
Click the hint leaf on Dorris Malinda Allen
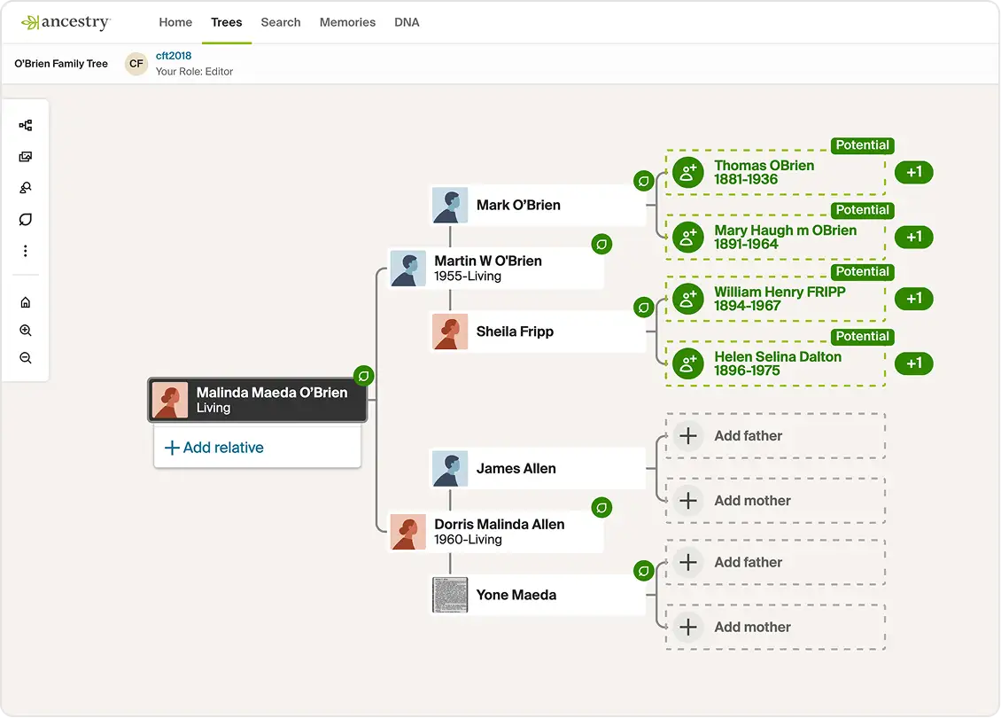point(601,507)
